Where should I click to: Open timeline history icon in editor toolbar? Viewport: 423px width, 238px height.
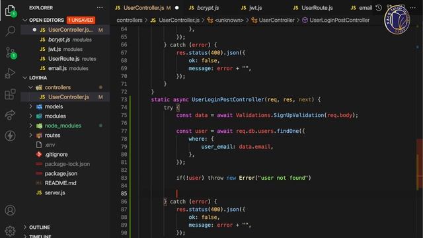point(379,8)
